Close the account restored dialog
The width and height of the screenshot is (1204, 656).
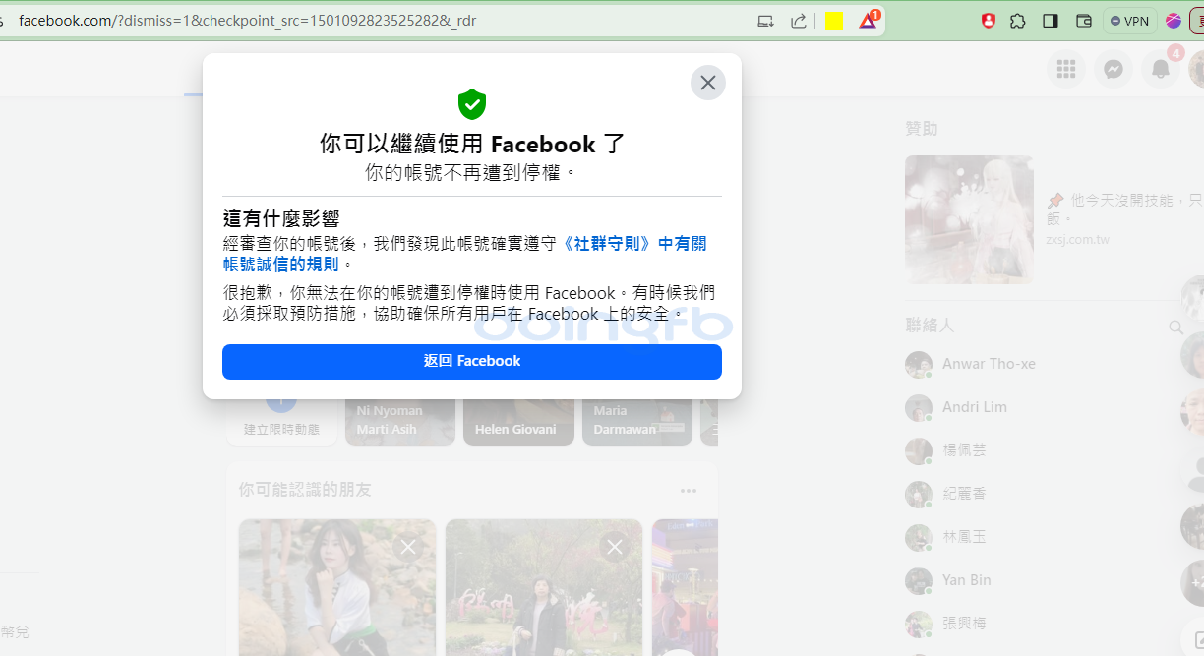tap(708, 83)
